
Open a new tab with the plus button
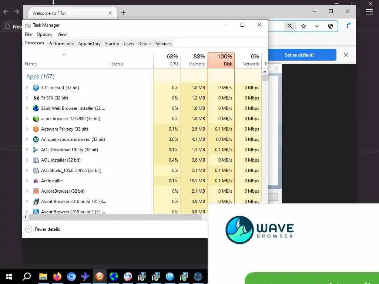click(123, 13)
